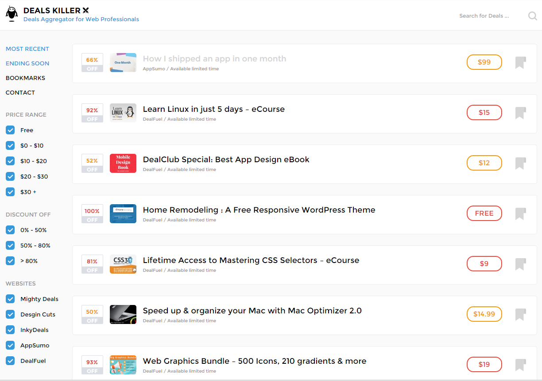Toggle the $0 - $10 price filter
The width and height of the screenshot is (542, 381).
pos(10,145)
